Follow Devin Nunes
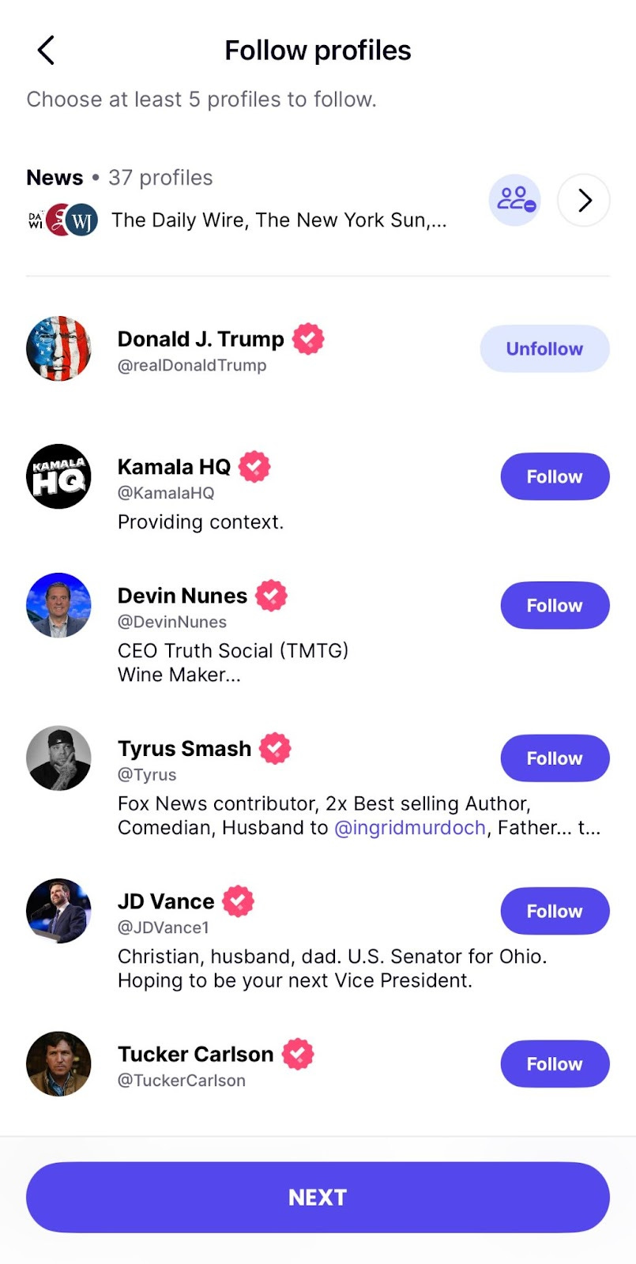The width and height of the screenshot is (636, 1264). 555,606
